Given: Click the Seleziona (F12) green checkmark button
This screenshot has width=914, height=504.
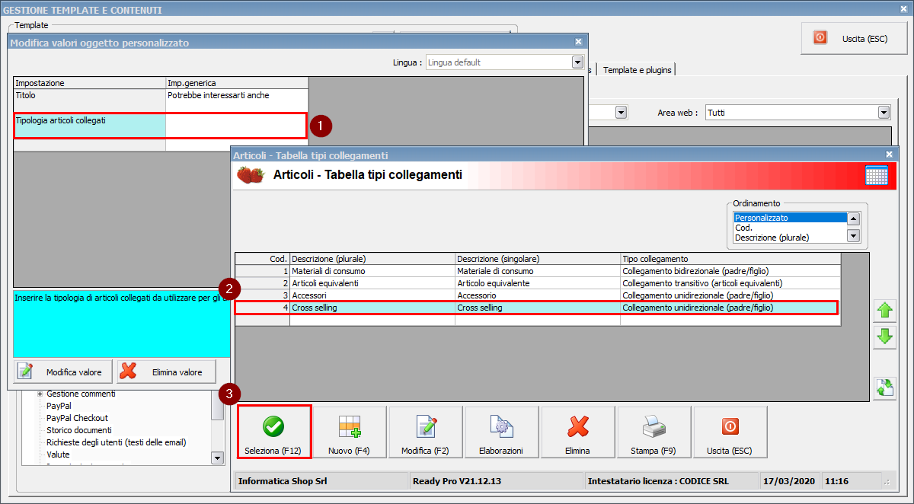Looking at the screenshot, I should pyautogui.click(x=273, y=432).
